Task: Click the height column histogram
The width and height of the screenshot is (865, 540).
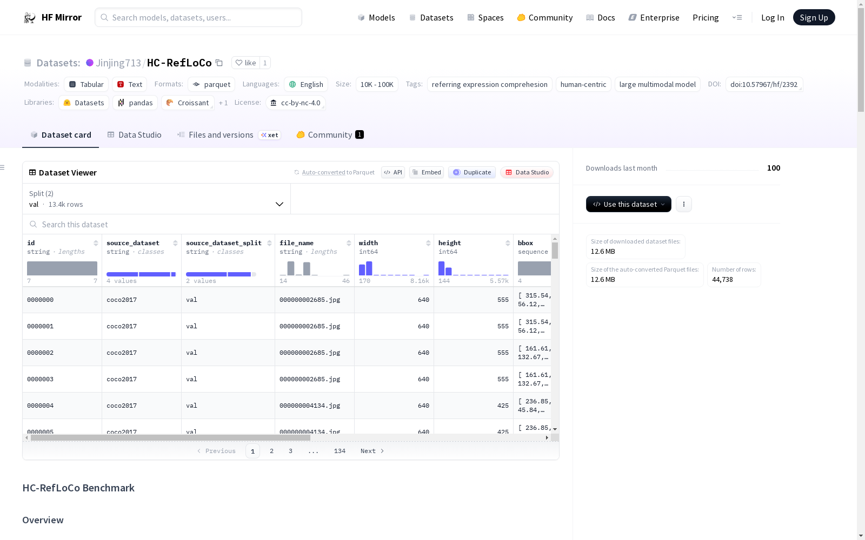Action: 474,268
